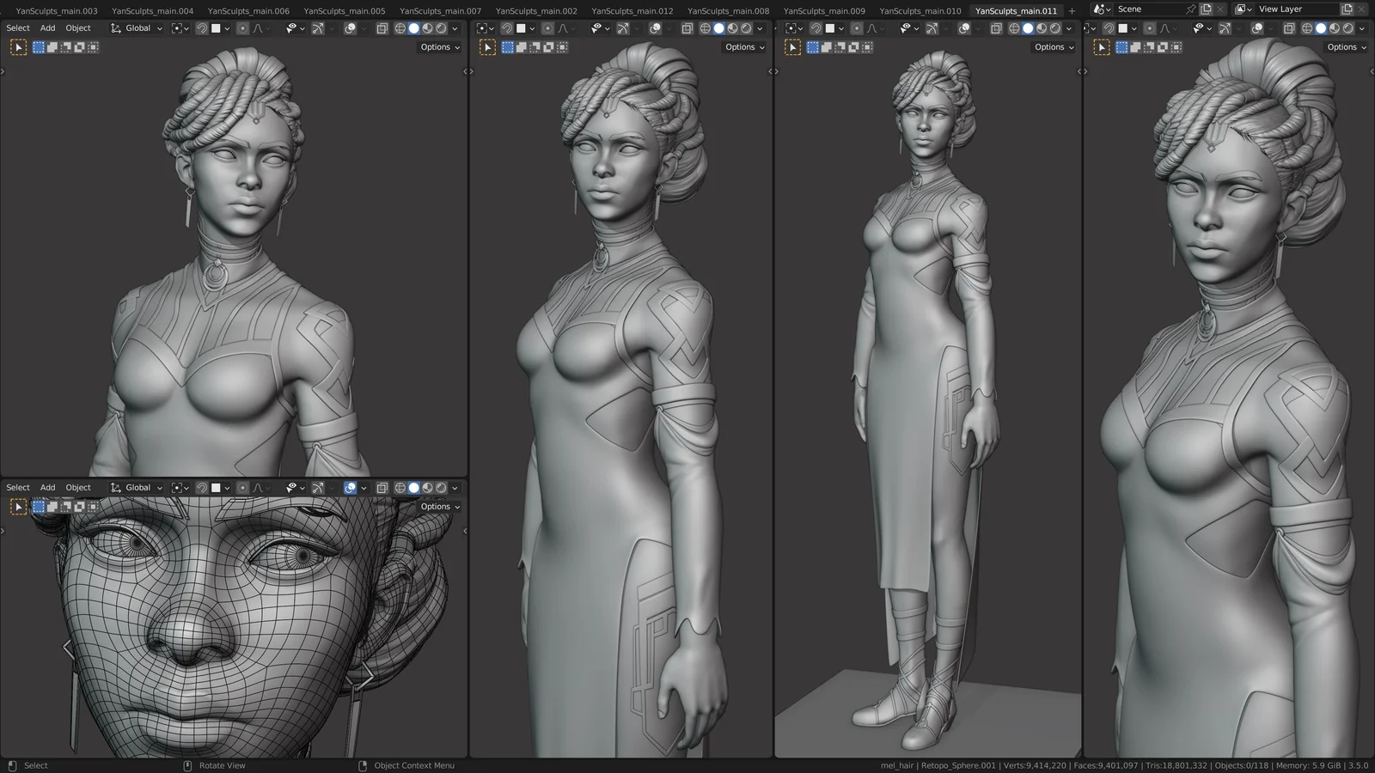Switch to wireframe shading mode

[400, 27]
